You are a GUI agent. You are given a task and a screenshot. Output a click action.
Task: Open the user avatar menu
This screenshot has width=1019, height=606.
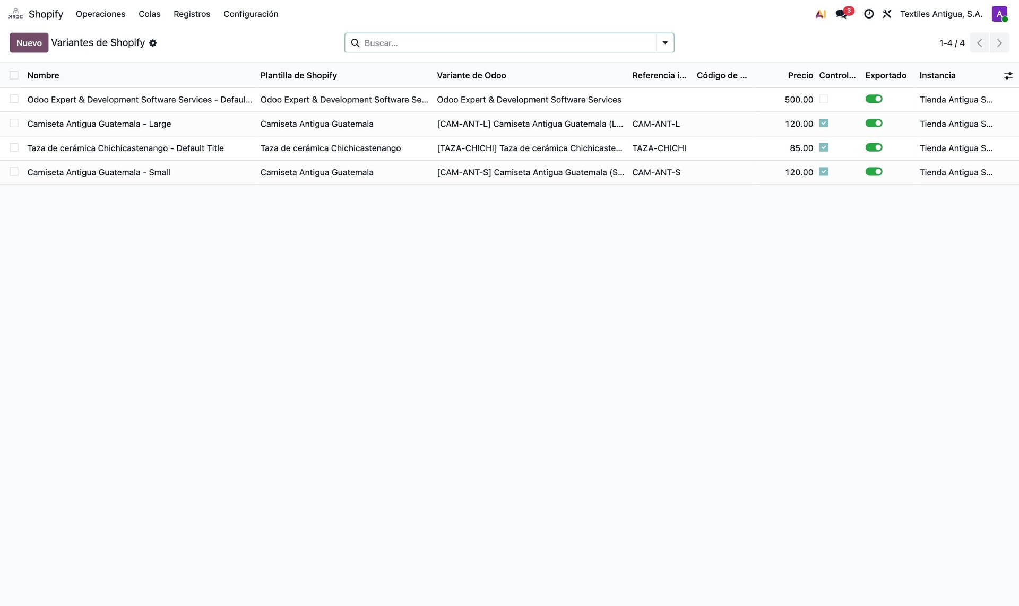coord(999,14)
